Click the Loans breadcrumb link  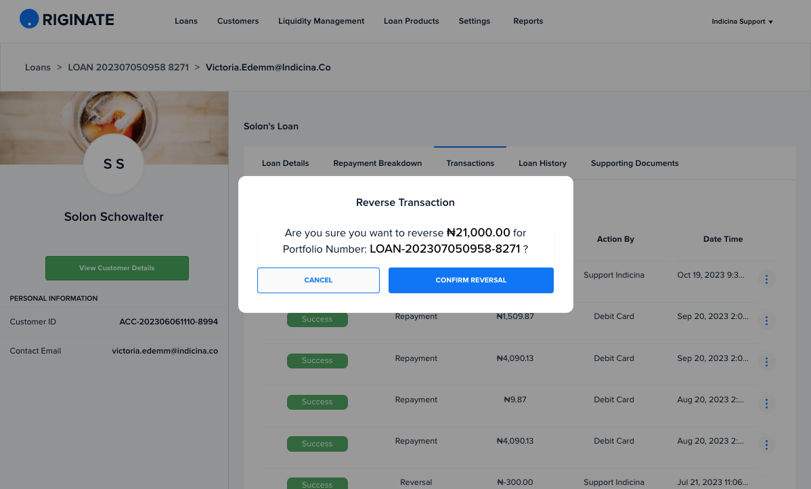point(38,67)
